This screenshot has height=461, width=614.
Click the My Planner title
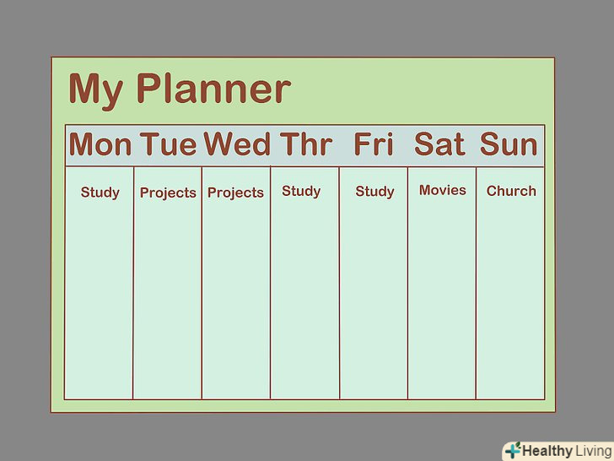pos(179,89)
